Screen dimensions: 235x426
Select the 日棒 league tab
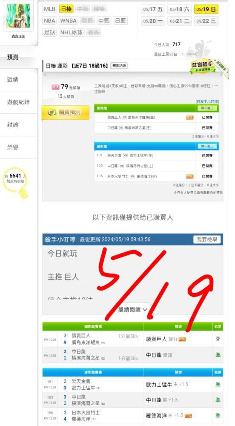click(x=66, y=9)
